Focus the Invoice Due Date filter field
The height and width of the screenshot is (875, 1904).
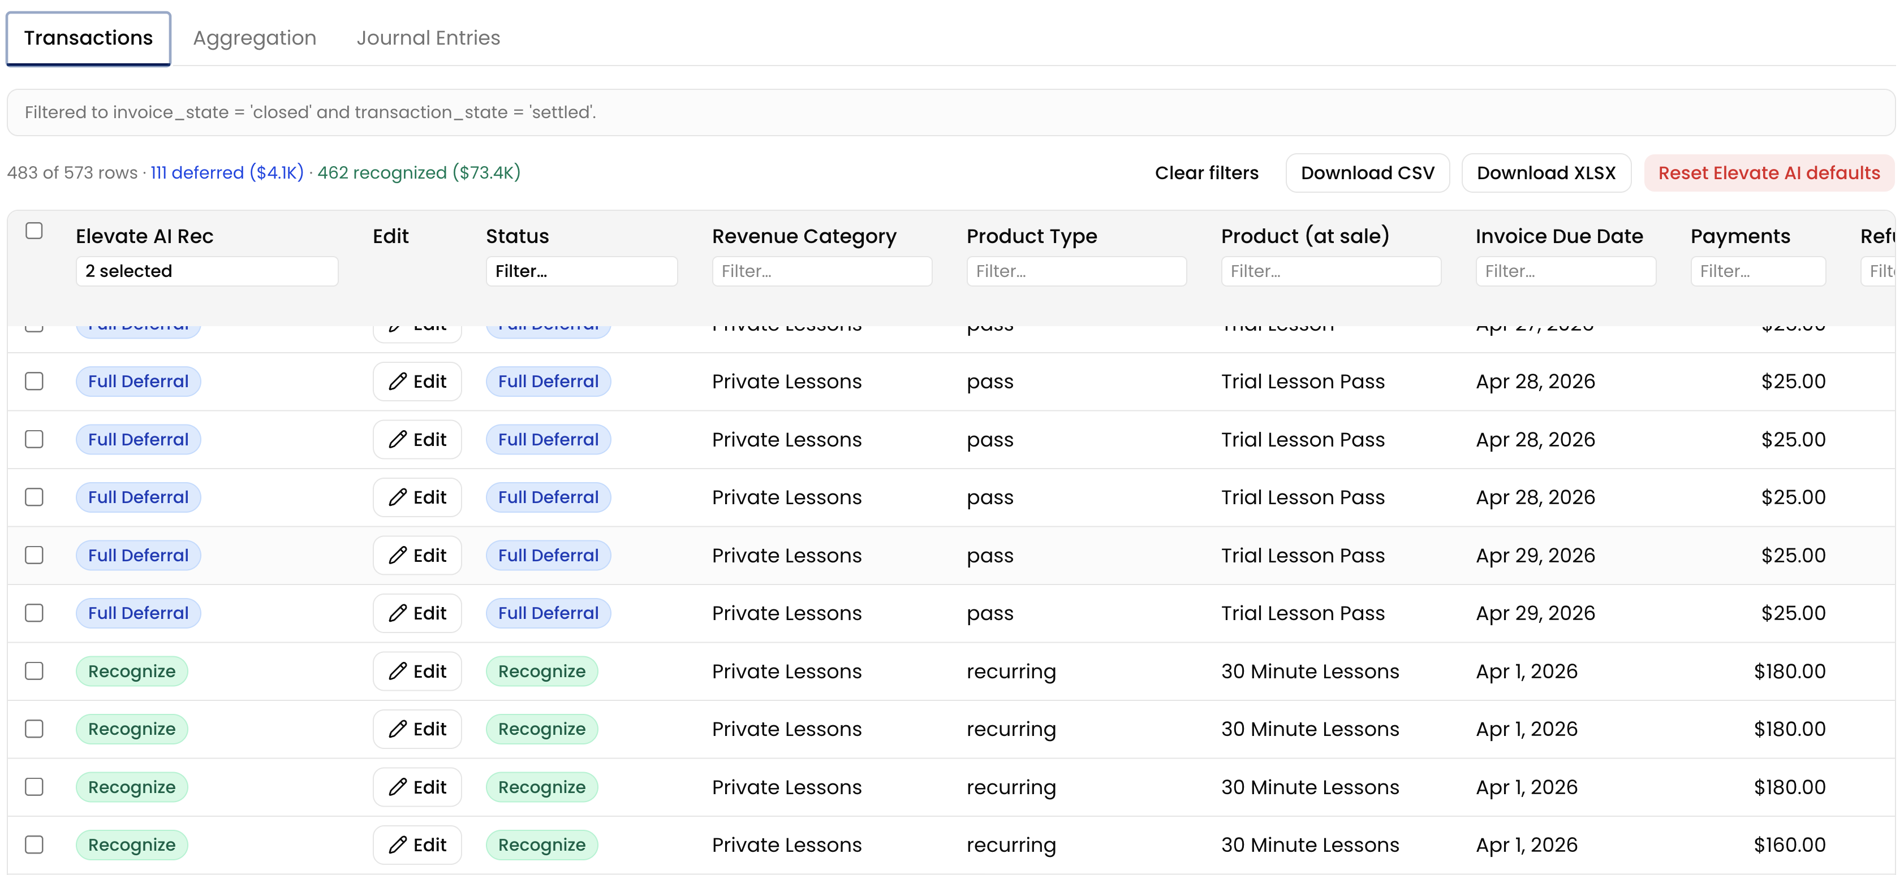tap(1566, 271)
